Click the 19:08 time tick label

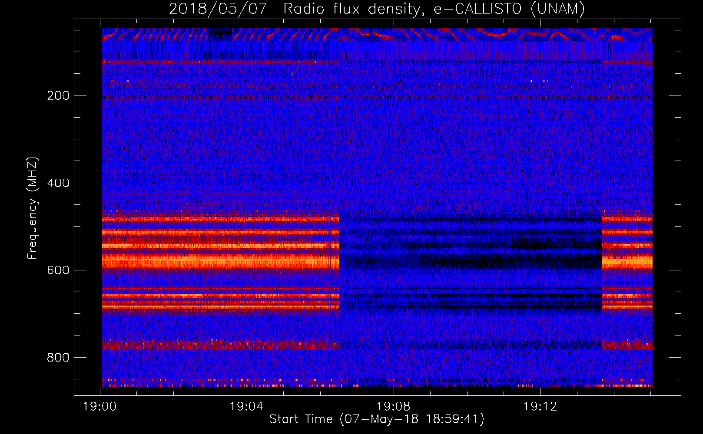[394, 407]
